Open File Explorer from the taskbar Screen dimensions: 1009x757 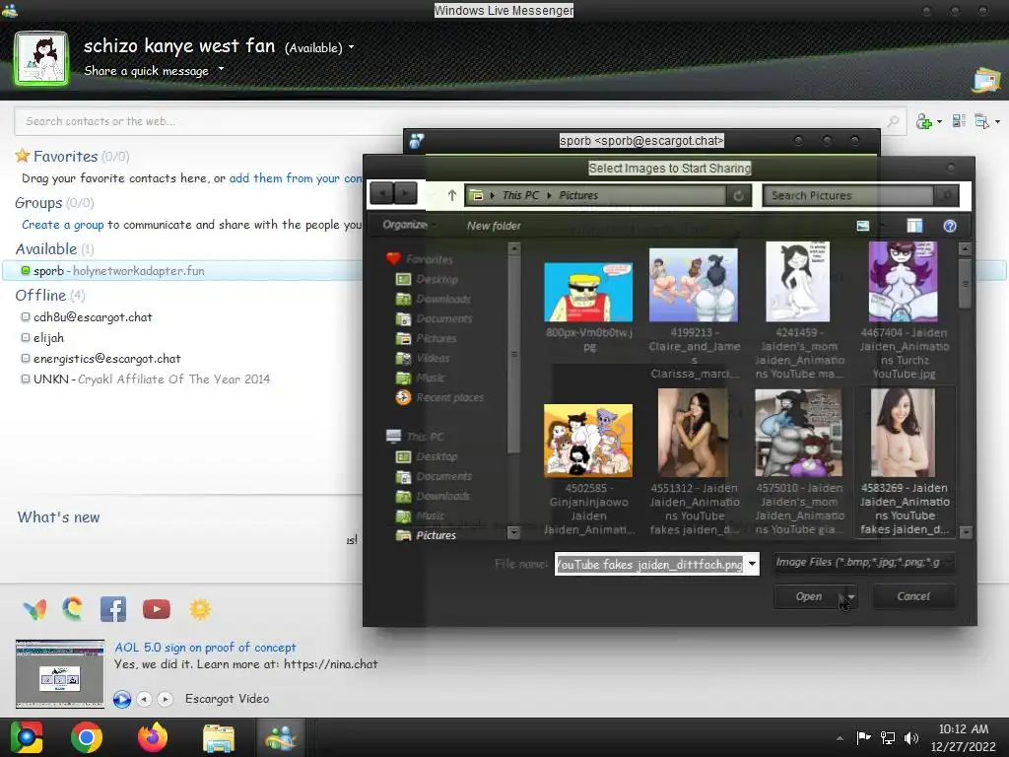[219, 737]
